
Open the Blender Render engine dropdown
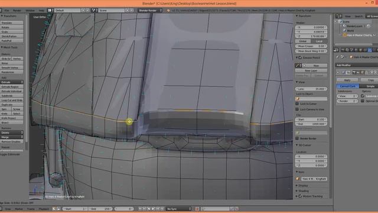tap(149, 11)
